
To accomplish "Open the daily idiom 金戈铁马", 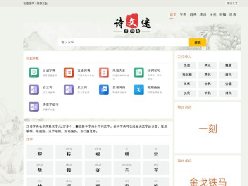I will click(208, 182).
